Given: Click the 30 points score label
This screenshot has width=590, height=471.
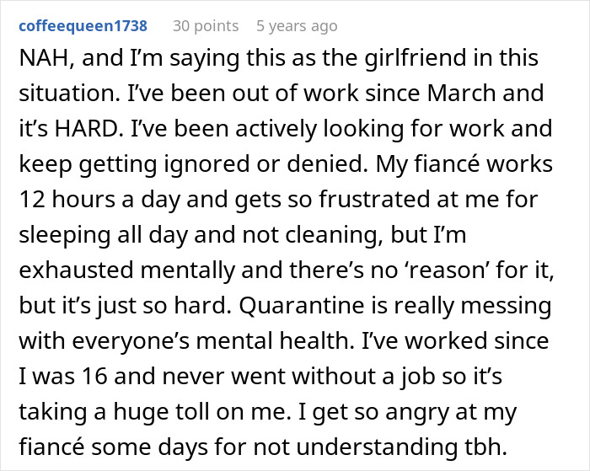Looking at the screenshot, I should [206, 26].
